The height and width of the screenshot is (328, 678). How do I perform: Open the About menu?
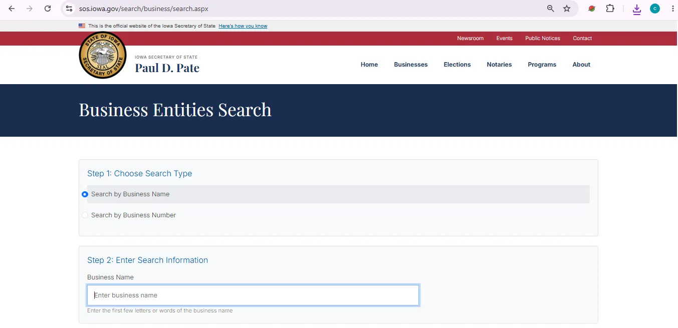[581, 65]
